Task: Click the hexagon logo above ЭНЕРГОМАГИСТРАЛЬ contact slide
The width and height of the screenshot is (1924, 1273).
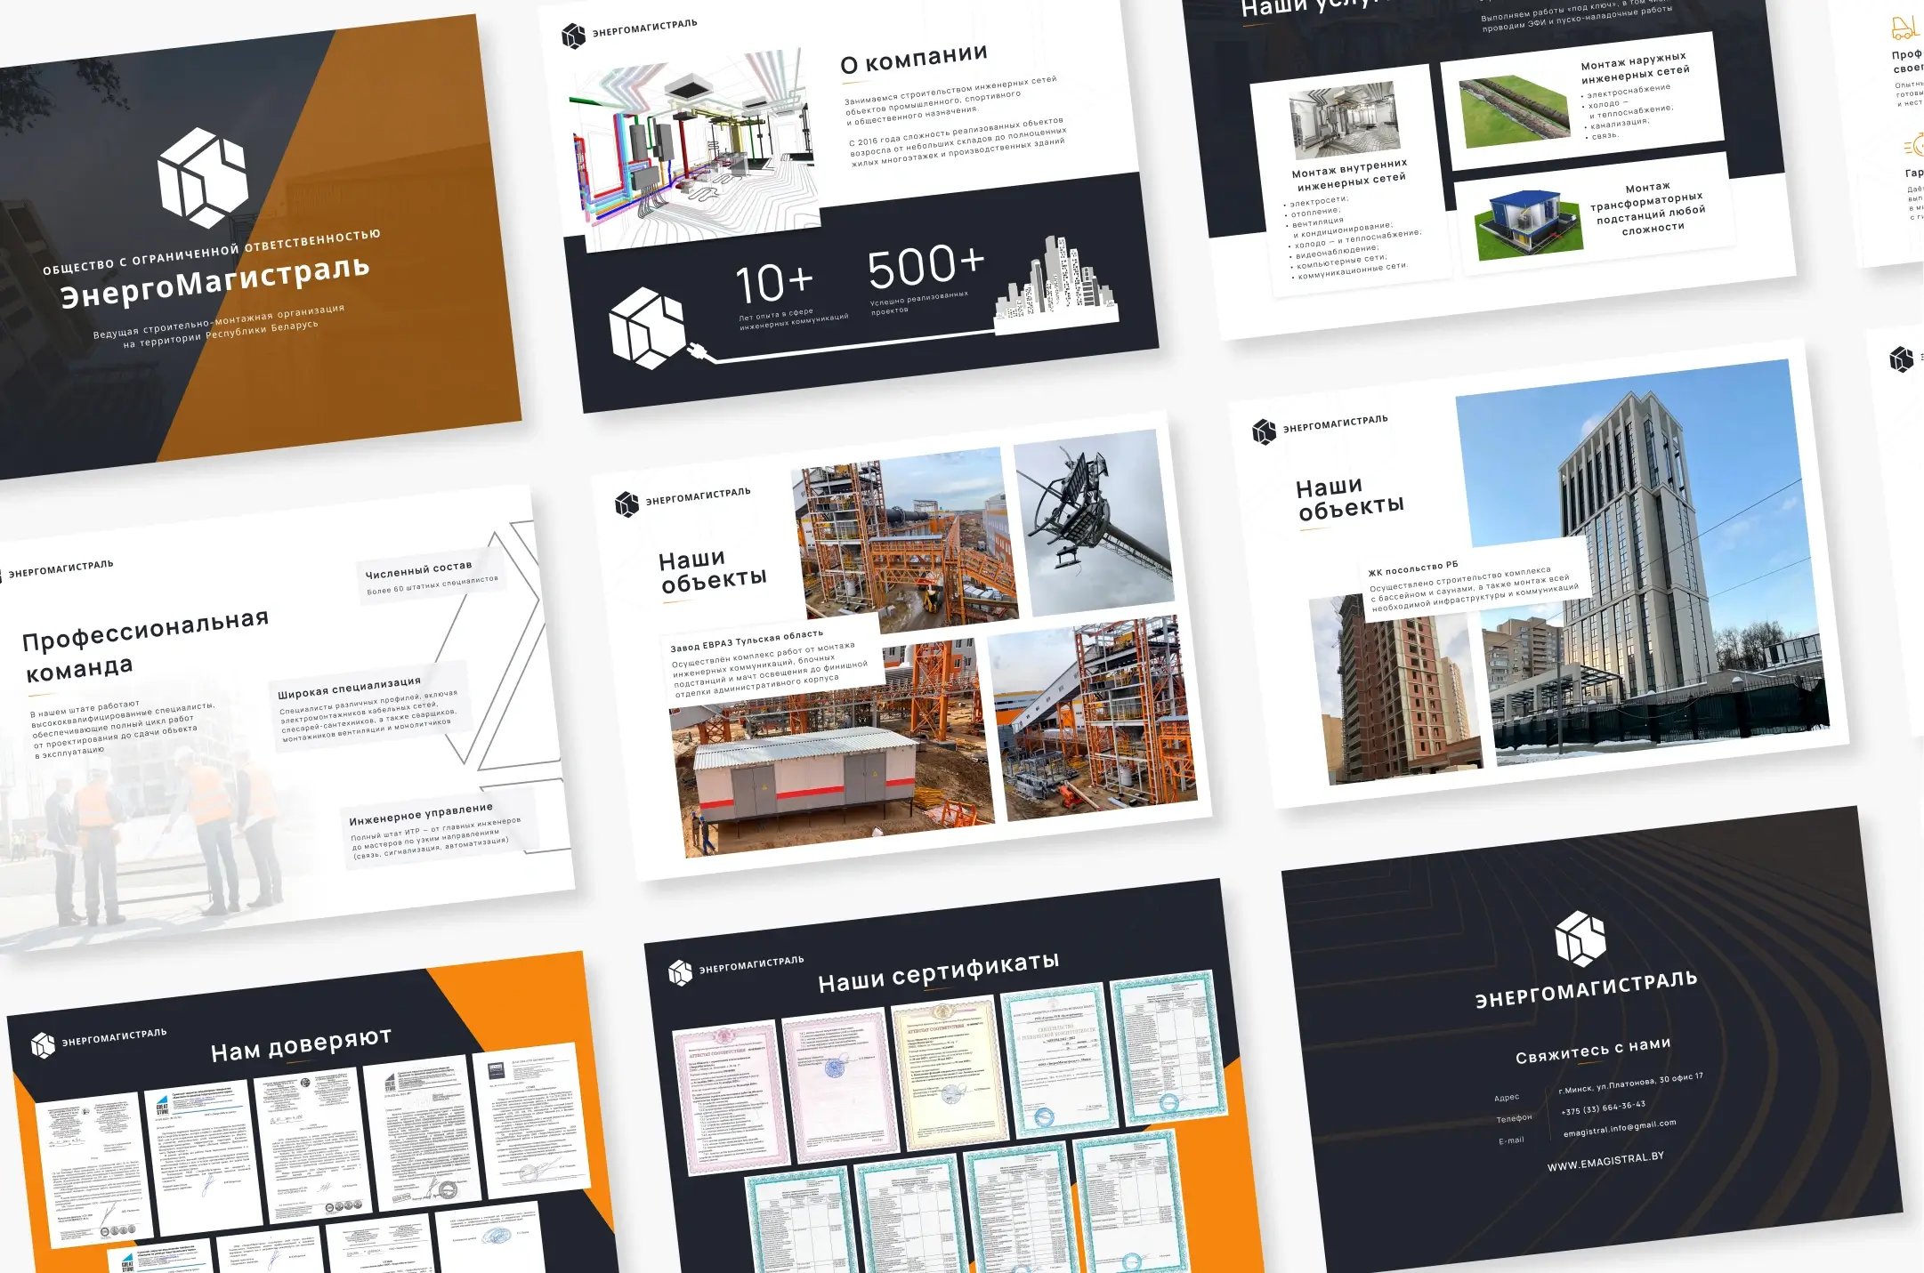Action: tap(1580, 939)
